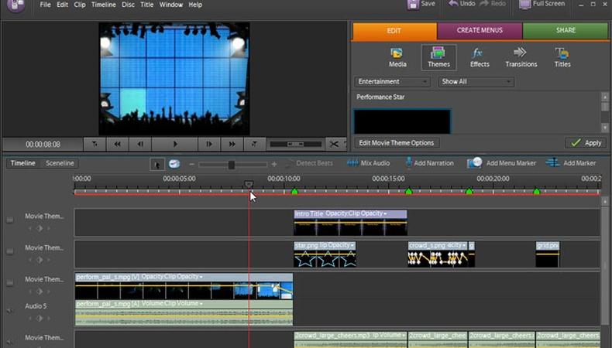
Task: Open the Timeline menu
Action: pyautogui.click(x=104, y=5)
